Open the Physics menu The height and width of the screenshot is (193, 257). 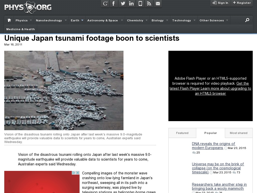click(x=22, y=20)
